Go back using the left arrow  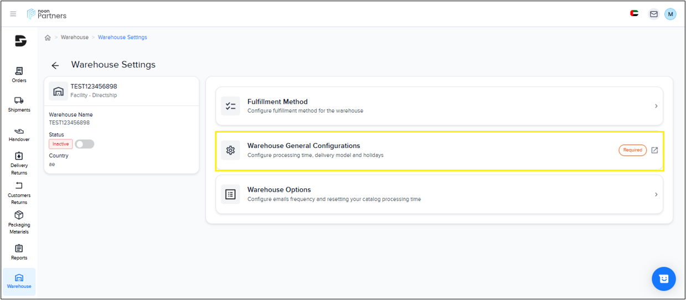click(x=55, y=65)
